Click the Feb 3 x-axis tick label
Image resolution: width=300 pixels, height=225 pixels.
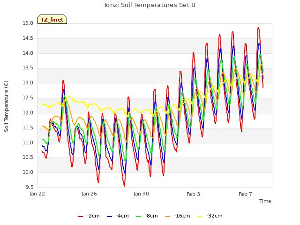(x=193, y=194)
